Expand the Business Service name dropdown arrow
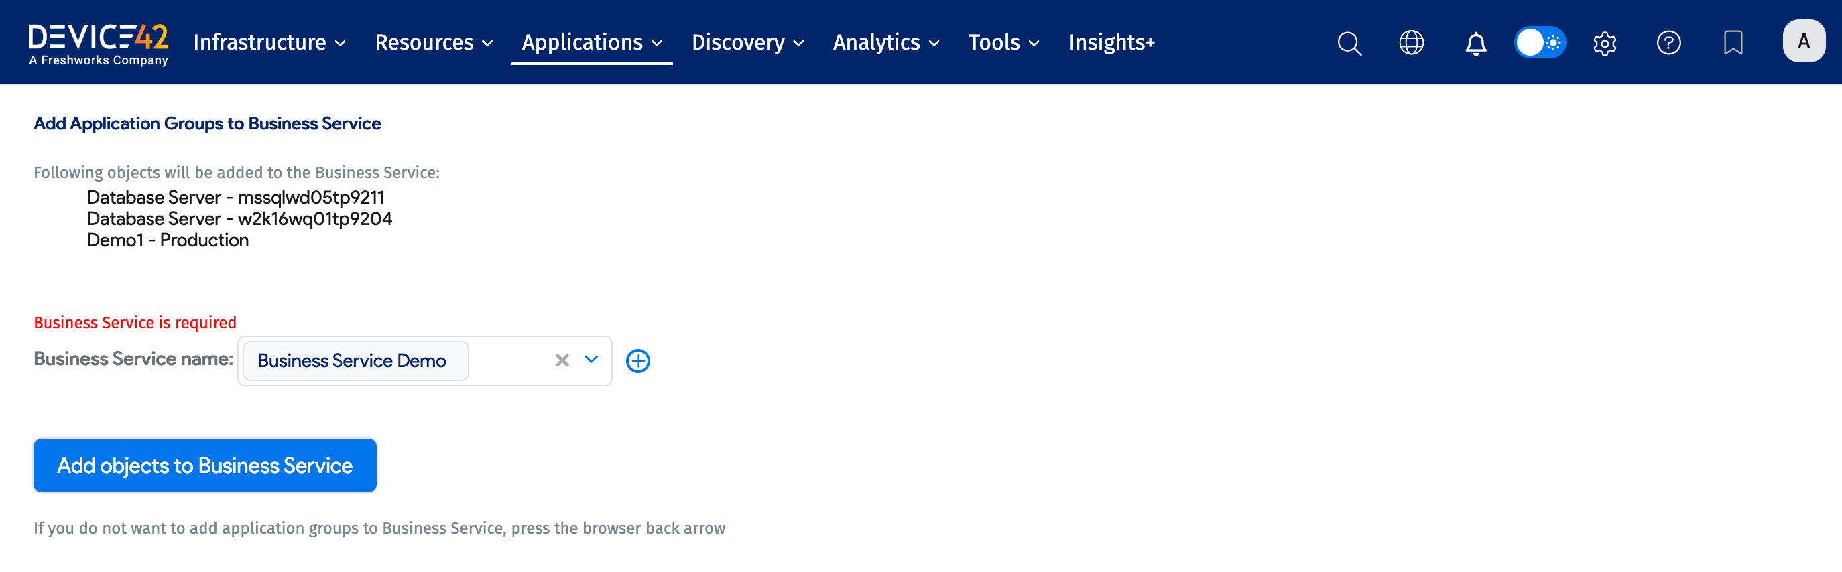The width and height of the screenshot is (1842, 572). (591, 359)
